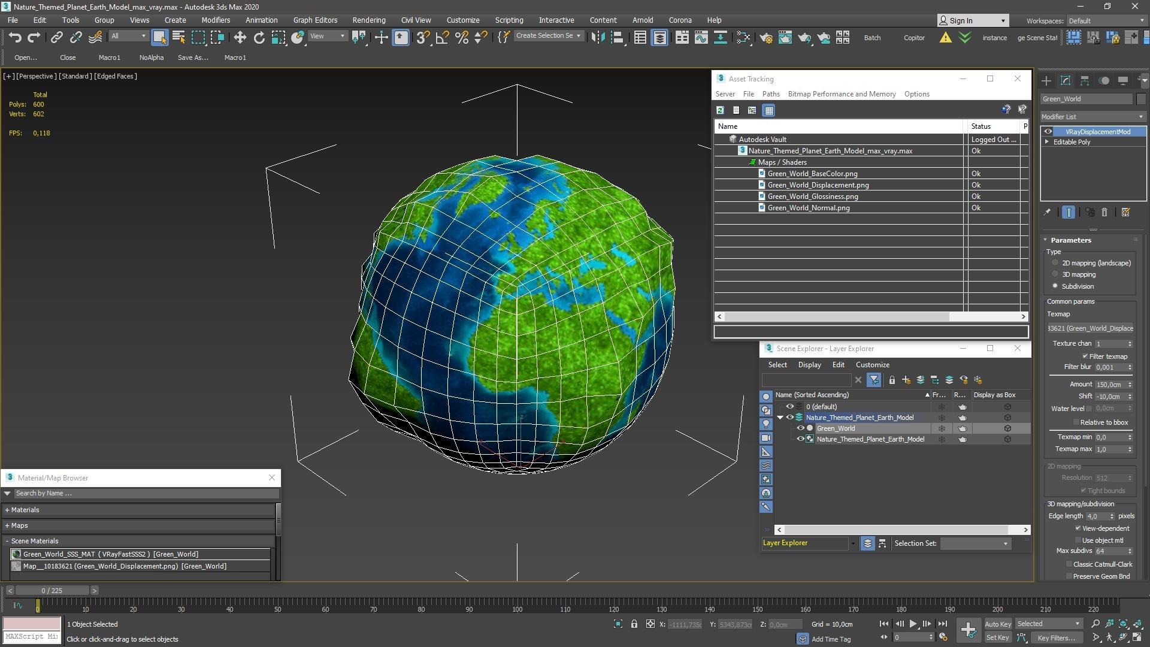This screenshot has width=1150, height=647.
Task: Select 2D mapping (landscape) radio button
Action: tap(1055, 263)
